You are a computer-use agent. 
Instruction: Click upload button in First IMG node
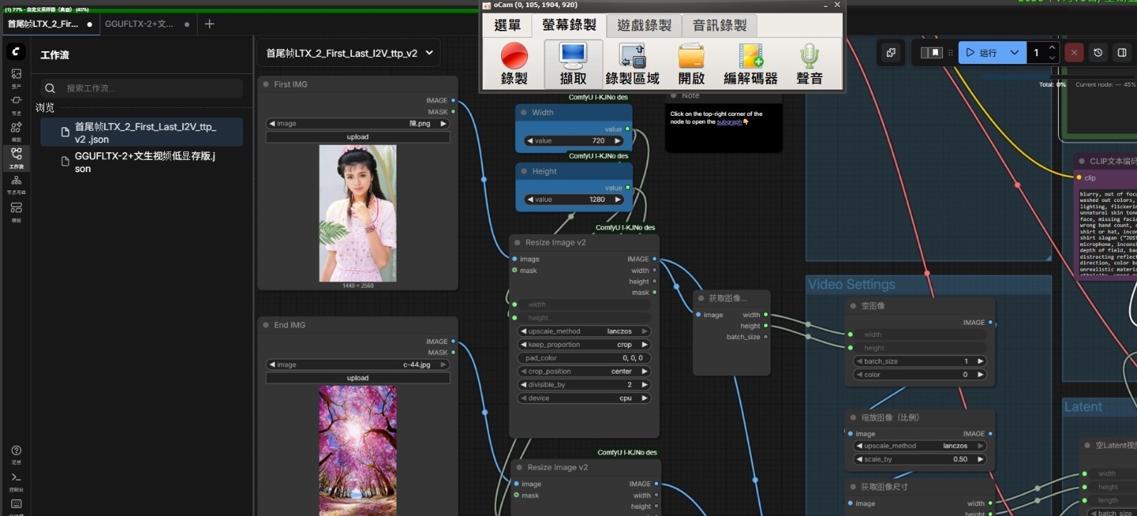(357, 137)
